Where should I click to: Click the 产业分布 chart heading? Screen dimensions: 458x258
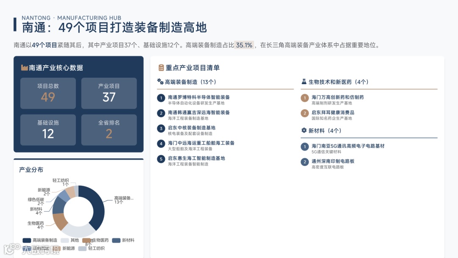pyautogui.click(x=31, y=170)
